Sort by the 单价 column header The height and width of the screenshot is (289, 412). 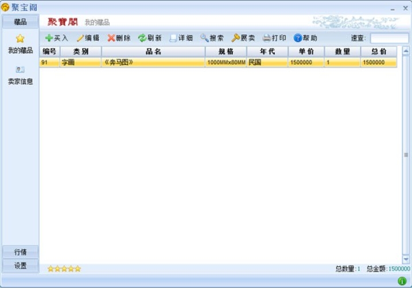306,52
